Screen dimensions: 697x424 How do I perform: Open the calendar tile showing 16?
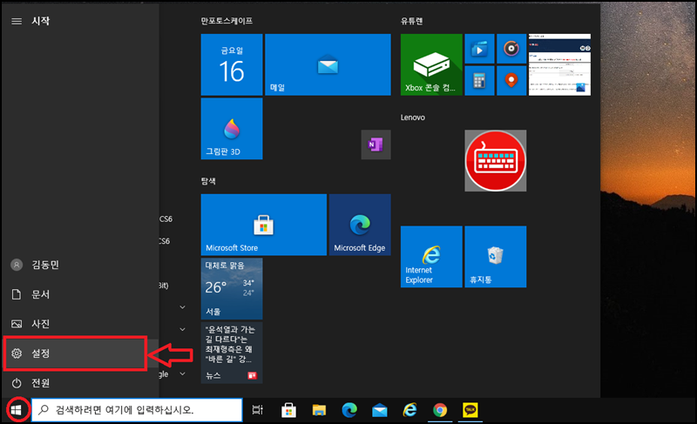click(x=232, y=64)
